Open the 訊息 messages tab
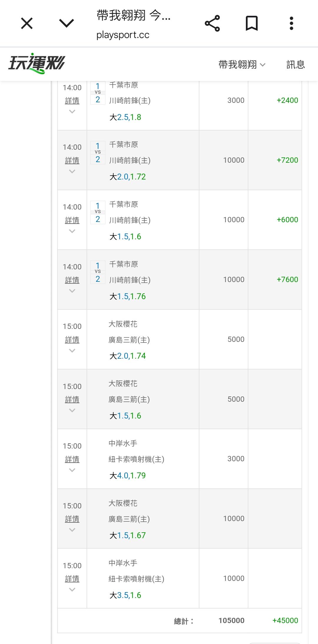The width and height of the screenshot is (318, 644). 295,65
